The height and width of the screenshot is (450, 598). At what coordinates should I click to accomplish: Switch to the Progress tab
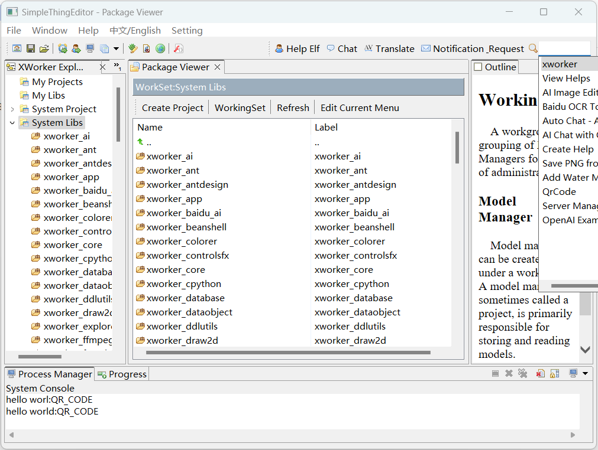tap(122, 374)
